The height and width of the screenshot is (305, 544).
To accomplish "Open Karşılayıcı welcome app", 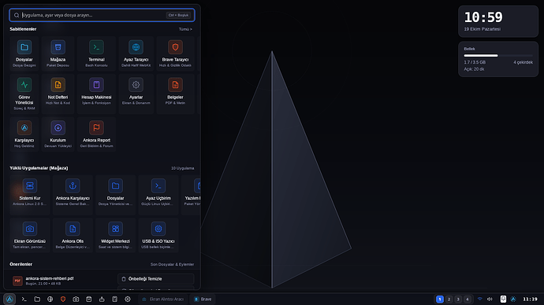I will tap(24, 134).
